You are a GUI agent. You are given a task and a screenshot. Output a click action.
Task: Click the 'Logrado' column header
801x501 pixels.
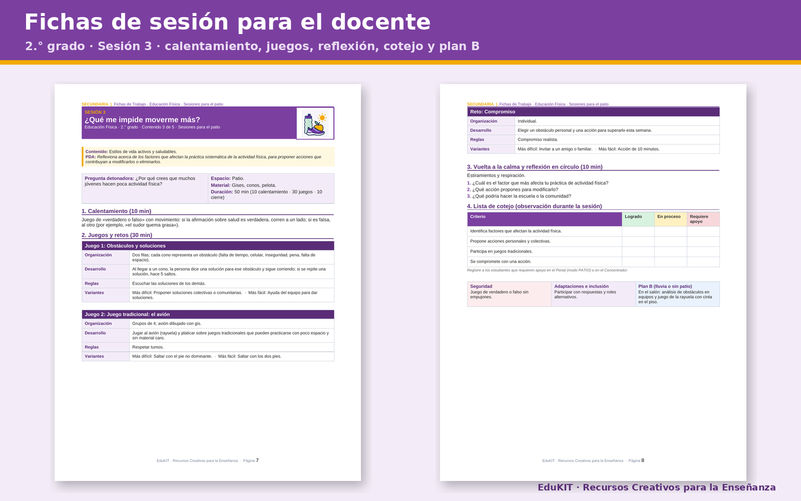pyautogui.click(x=638, y=219)
